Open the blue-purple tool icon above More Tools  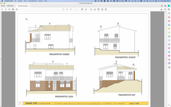[x=169, y=63]
